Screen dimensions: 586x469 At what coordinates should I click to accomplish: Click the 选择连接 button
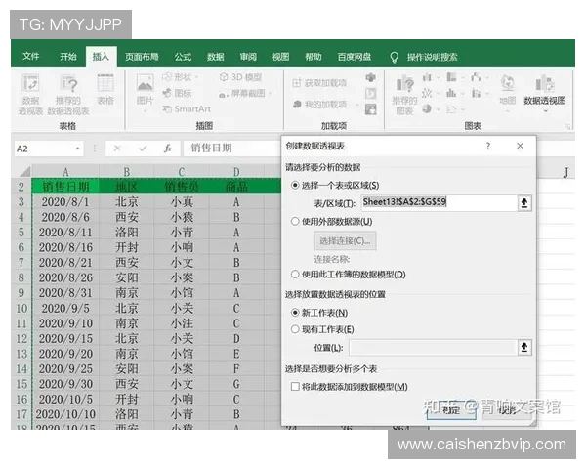pyautogui.click(x=345, y=241)
